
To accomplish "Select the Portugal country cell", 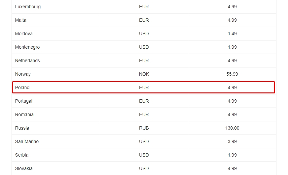I will [24, 101].
